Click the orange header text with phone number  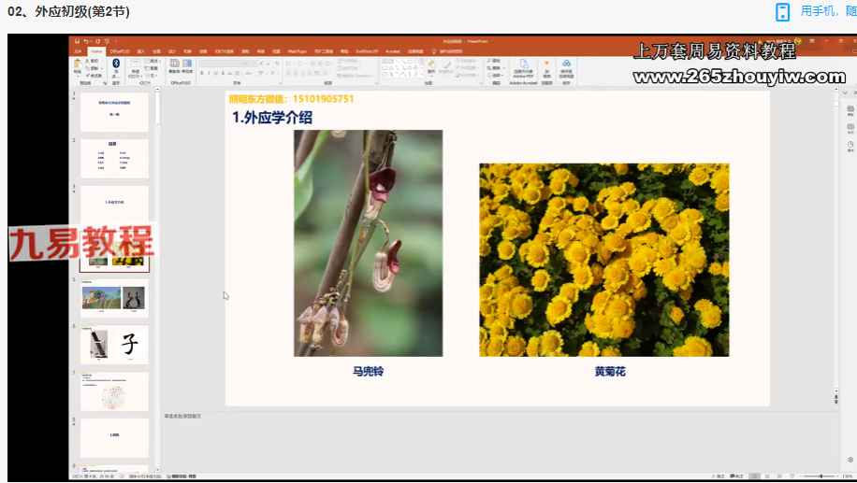click(x=291, y=99)
